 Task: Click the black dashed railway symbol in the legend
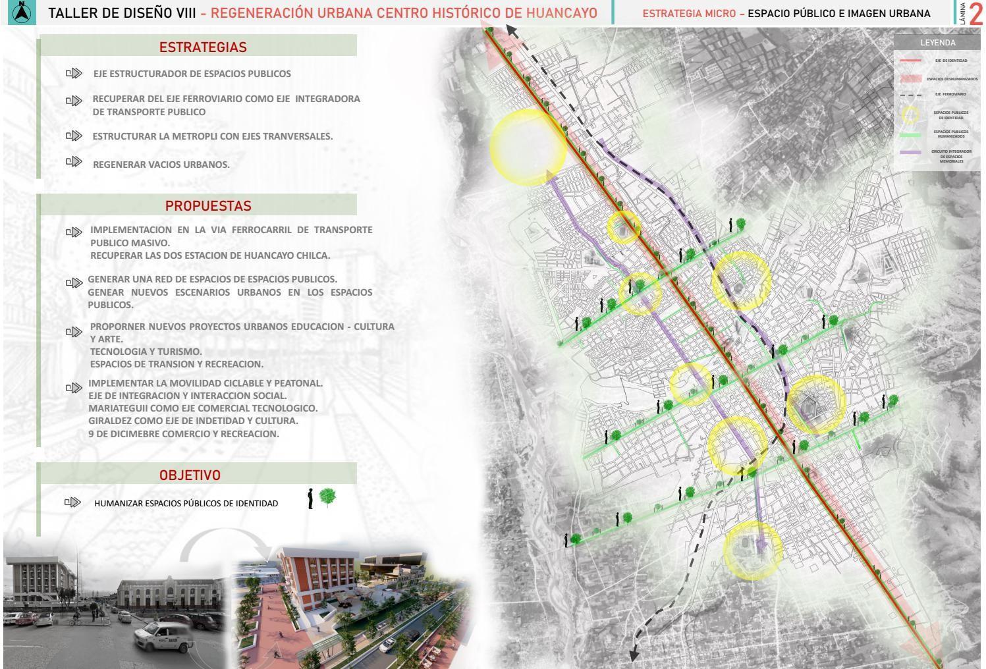point(910,95)
